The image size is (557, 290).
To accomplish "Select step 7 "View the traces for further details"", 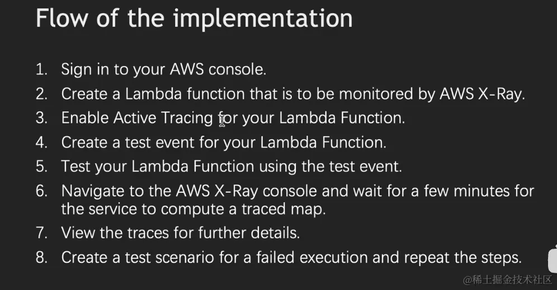I will [181, 232].
